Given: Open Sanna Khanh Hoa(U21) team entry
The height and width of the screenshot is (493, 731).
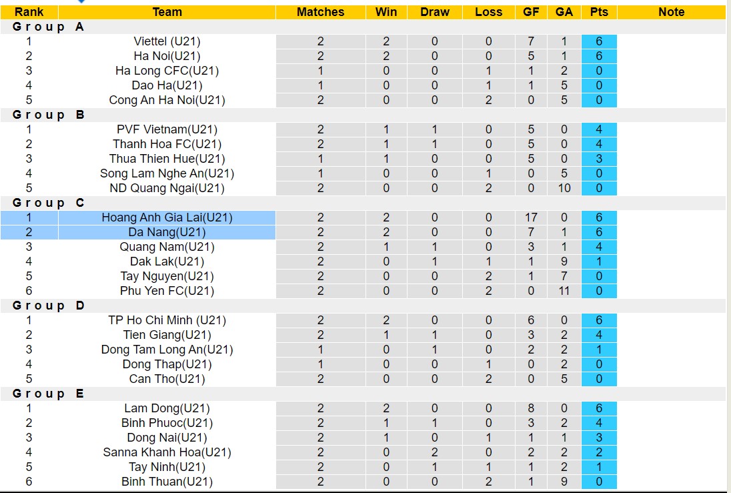Looking at the screenshot, I should pos(167,452).
